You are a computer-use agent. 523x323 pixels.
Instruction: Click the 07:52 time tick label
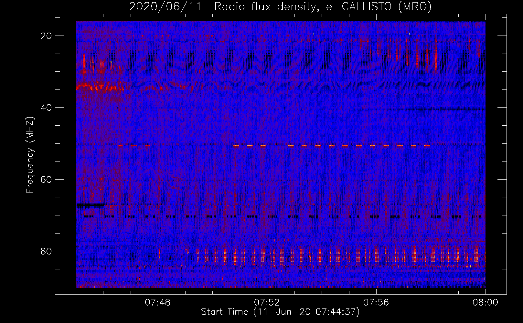point(267,303)
